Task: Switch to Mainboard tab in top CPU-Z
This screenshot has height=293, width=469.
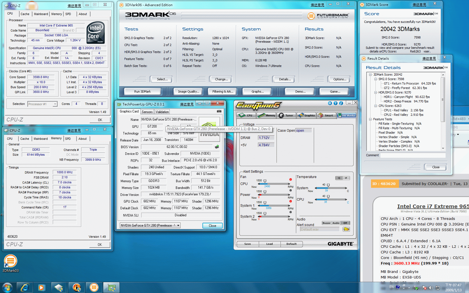Action: pos(41,14)
